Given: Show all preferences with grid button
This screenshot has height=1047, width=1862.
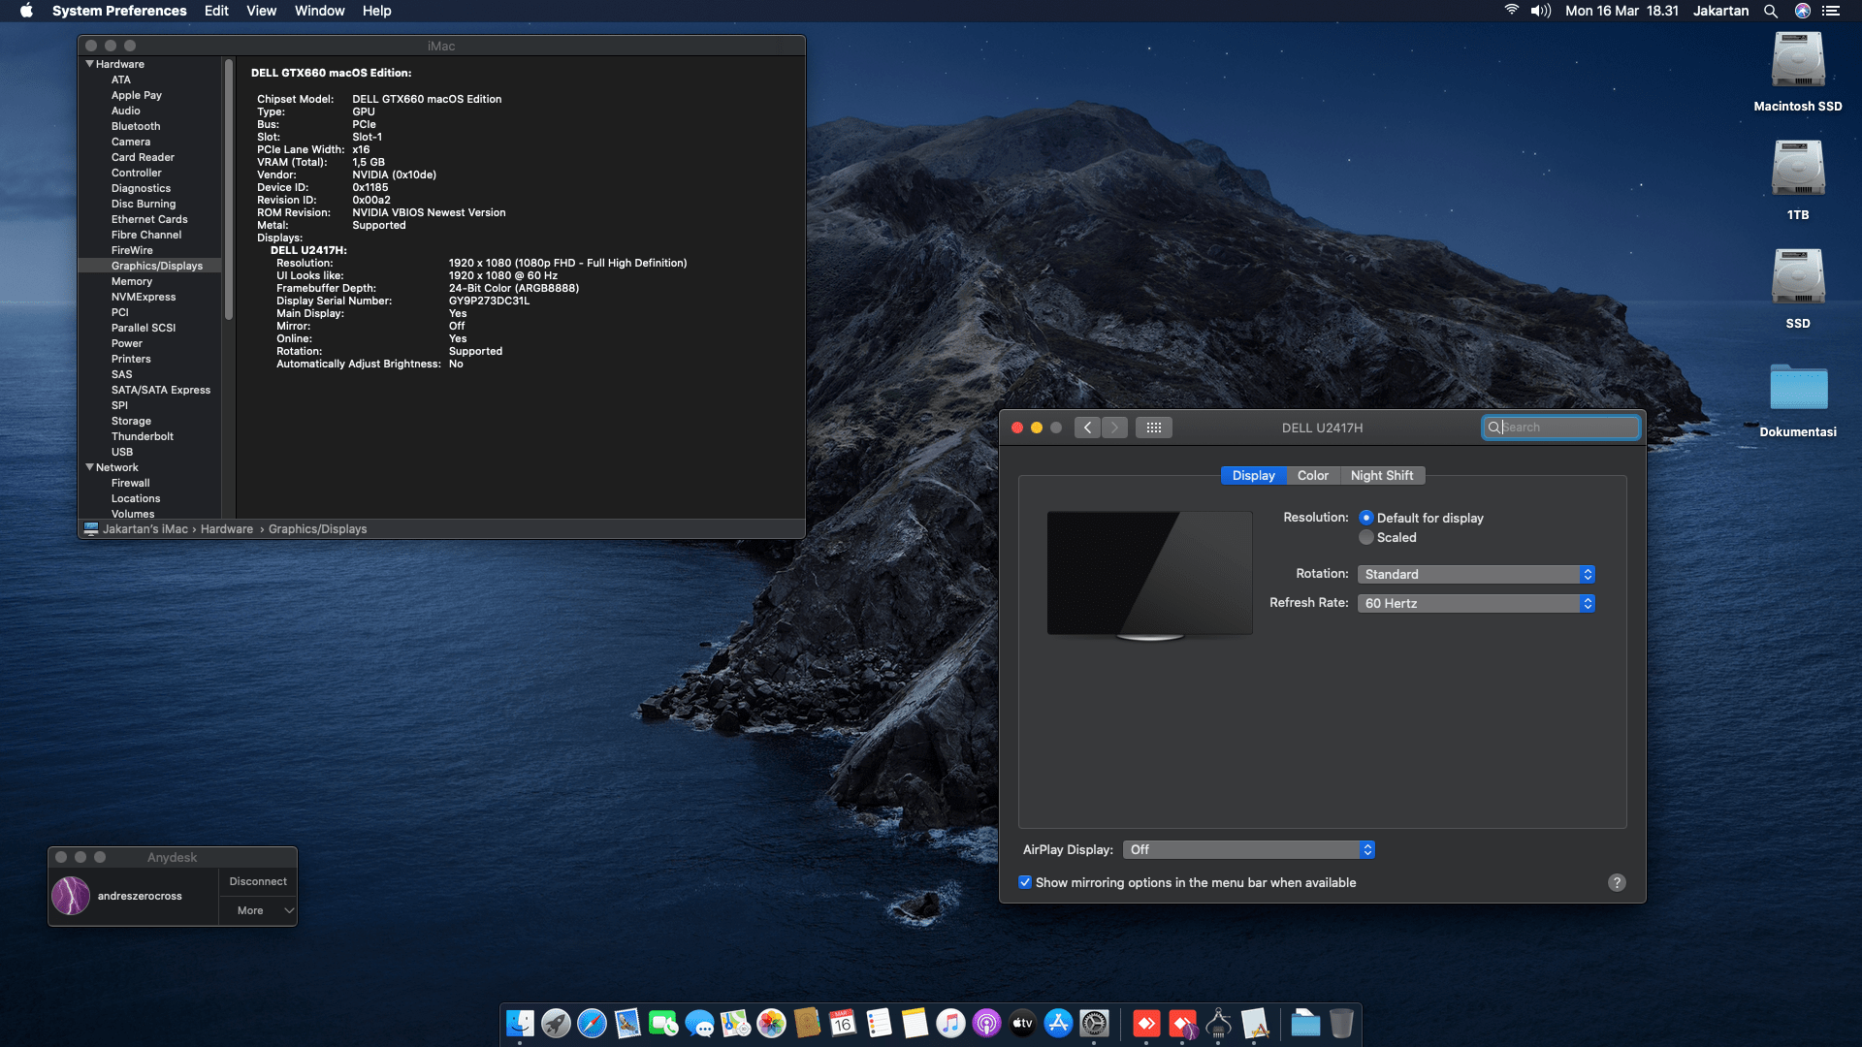Looking at the screenshot, I should [1153, 428].
